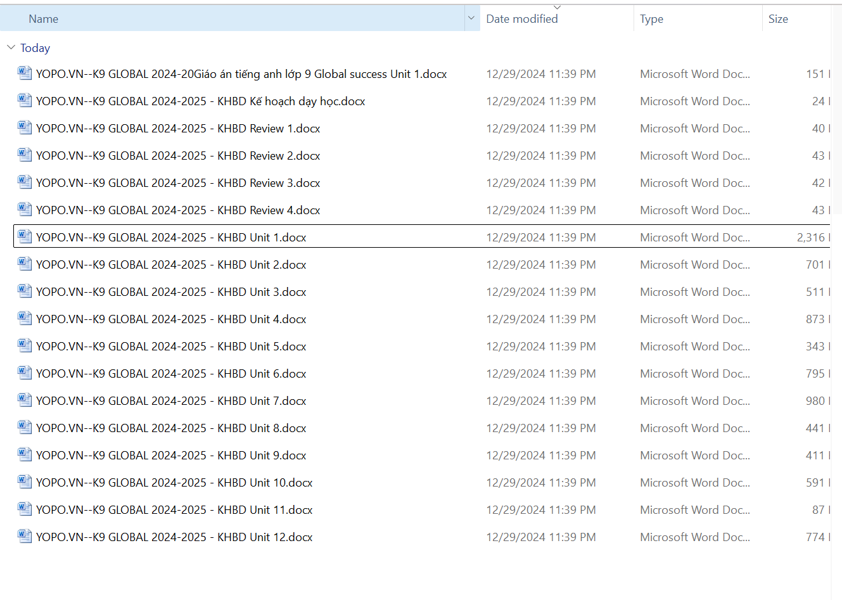Click Word icon of KHBD Review 1.docx
Screen dimensions: 842x600
[x=25, y=128]
